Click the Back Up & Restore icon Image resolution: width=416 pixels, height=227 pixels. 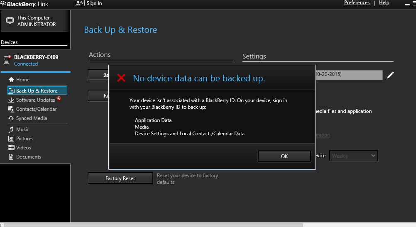click(x=11, y=91)
